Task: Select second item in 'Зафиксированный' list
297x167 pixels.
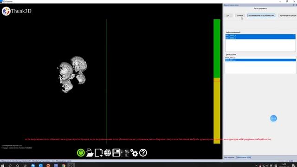Action: (260, 38)
